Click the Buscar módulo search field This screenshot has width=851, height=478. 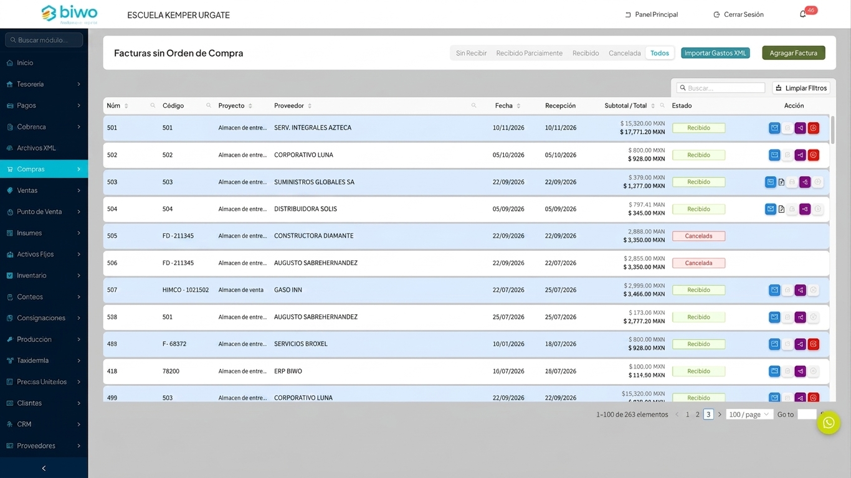click(x=44, y=40)
